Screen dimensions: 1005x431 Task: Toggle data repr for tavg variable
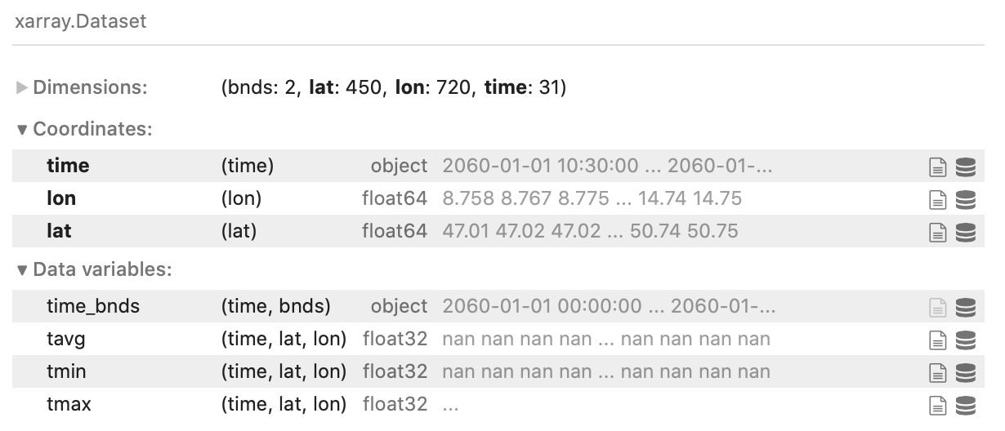(965, 340)
